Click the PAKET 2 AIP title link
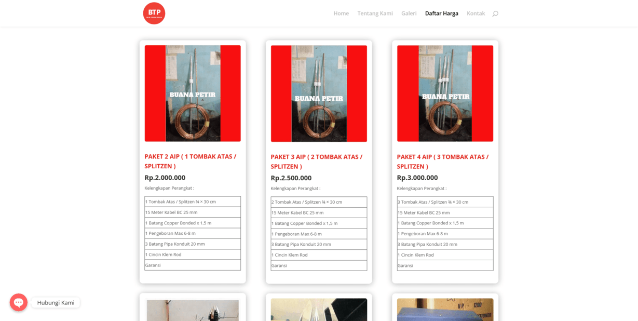This screenshot has width=638, height=321. 191,162
